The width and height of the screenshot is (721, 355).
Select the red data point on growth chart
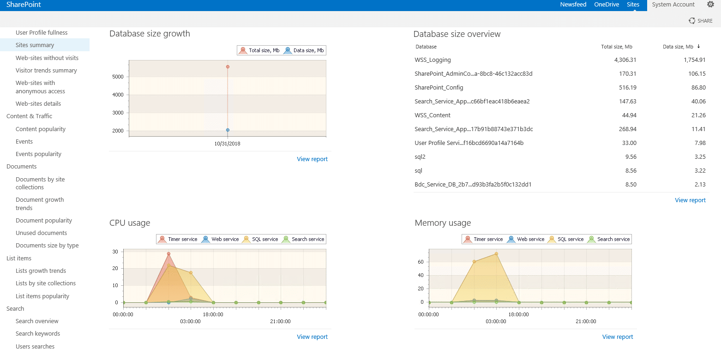point(228,67)
